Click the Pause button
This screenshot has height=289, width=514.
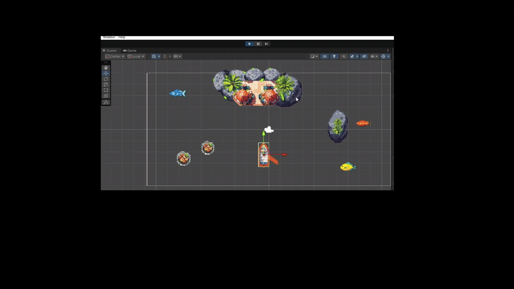258,44
